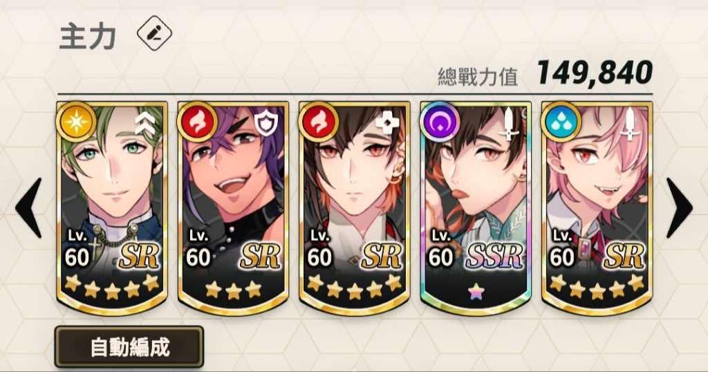
Task: Select the purple-haired three-star SR card
Action: 233,208
